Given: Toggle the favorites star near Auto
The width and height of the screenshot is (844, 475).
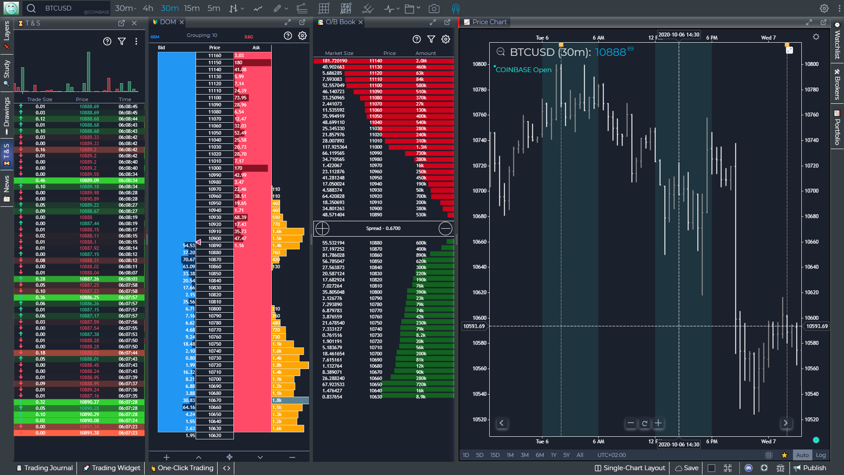Looking at the screenshot, I should [x=784, y=455].
